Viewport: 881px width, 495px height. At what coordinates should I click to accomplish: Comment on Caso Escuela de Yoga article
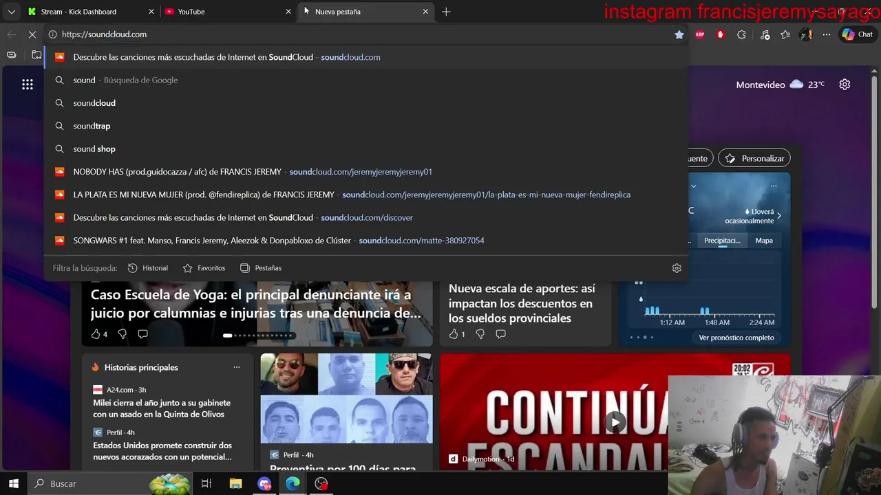click(x=142, y=334)
